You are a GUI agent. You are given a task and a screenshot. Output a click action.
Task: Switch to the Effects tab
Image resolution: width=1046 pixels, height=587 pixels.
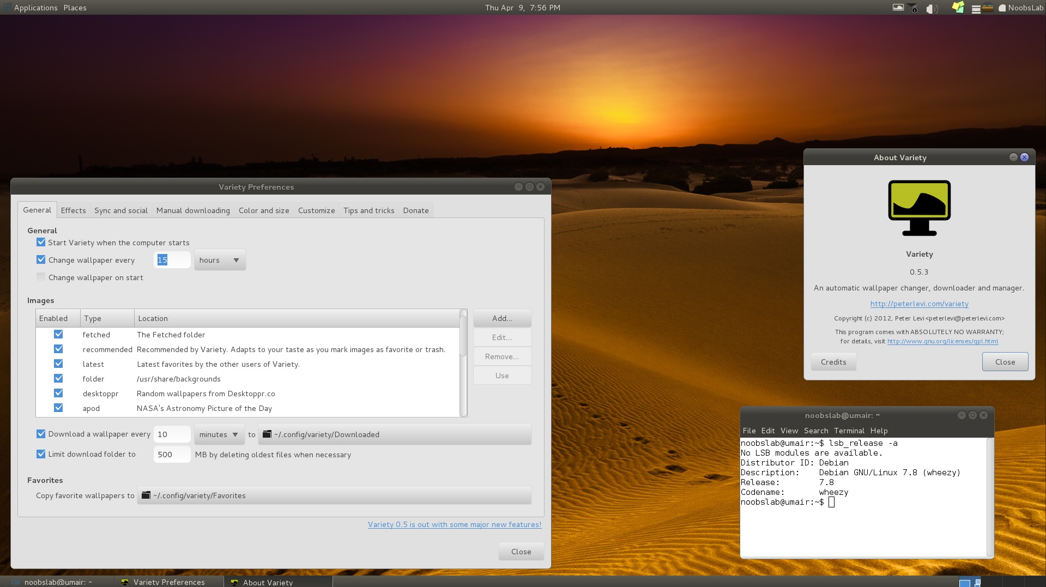[x=73, y=210]
